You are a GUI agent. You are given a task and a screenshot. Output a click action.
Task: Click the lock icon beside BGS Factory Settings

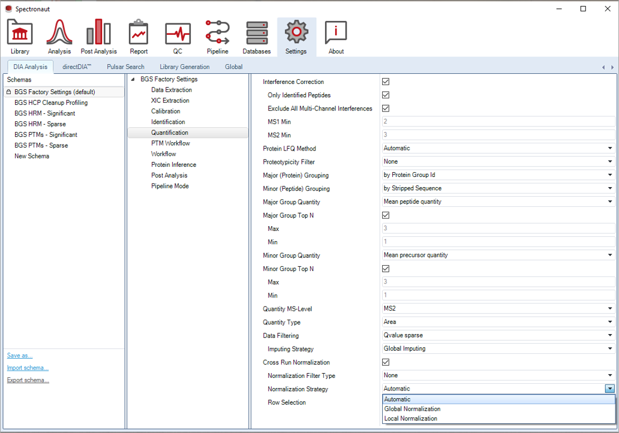(8, 92)
